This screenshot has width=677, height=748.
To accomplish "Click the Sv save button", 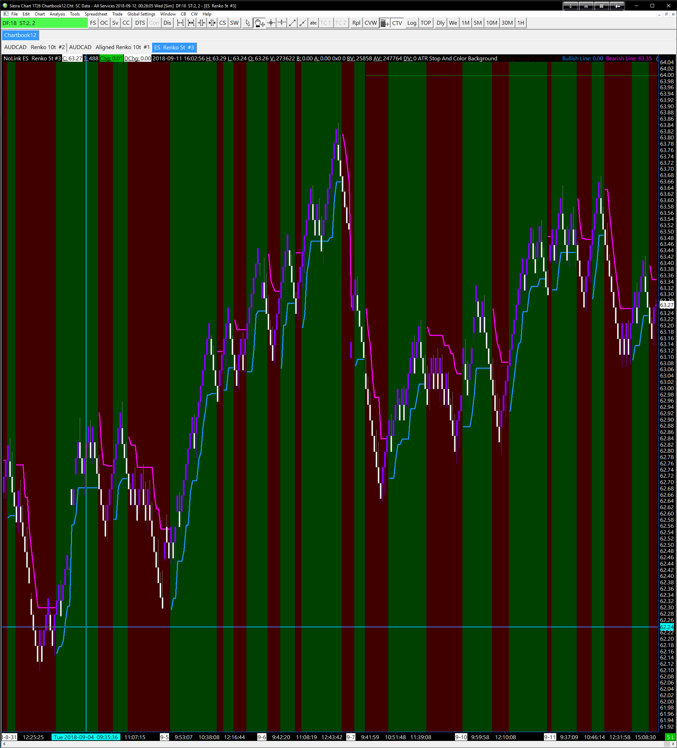I will tap(115, 23).
